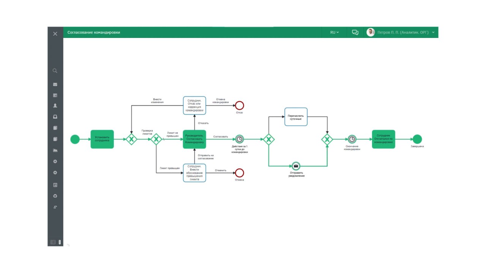
Task: Open search from the sidebar magnifier icon
Action: point(55,71)
